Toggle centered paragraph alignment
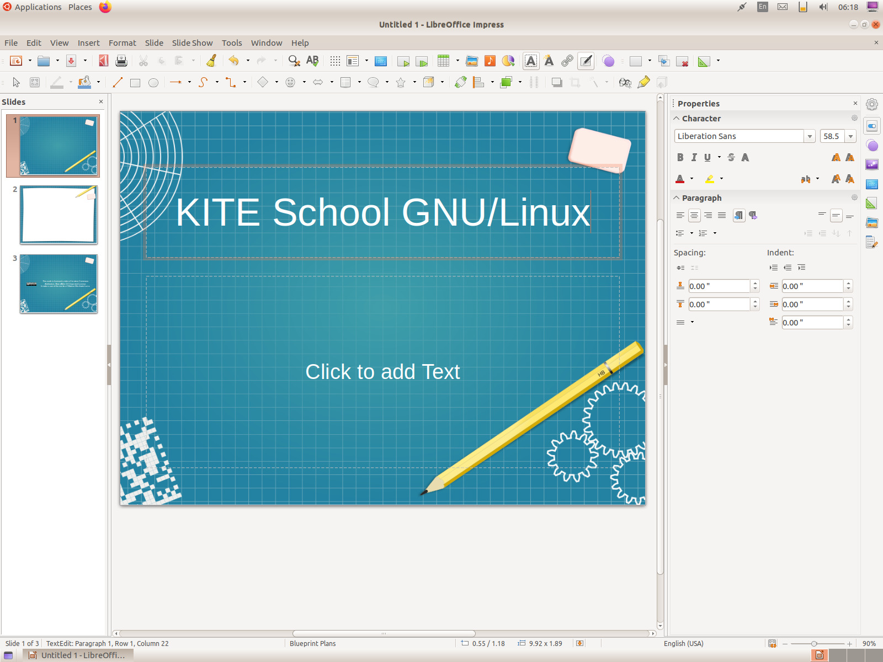Image resolution: width=883 pixels, height=662 pixels. click(x=694, y=215)
